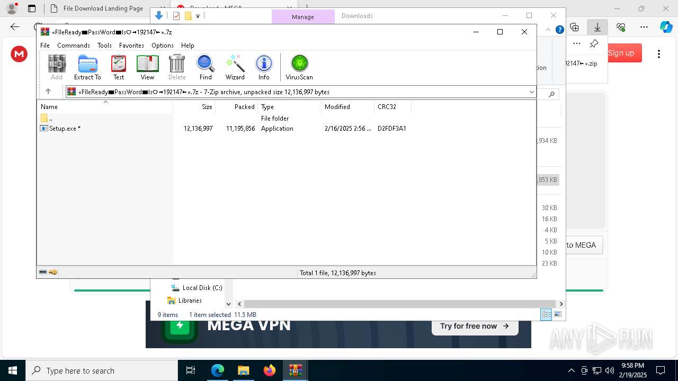The height and width of the screenshot is (381, 678).
Task: Click the Extract To toolbar icon
Action: pyautogui.click(x=87, y=67)
